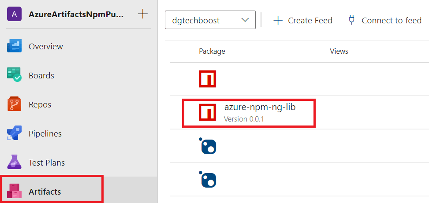Select the Repos icon in the sidebar
Viewport: 429px width, 203px height.
[14, 104]
